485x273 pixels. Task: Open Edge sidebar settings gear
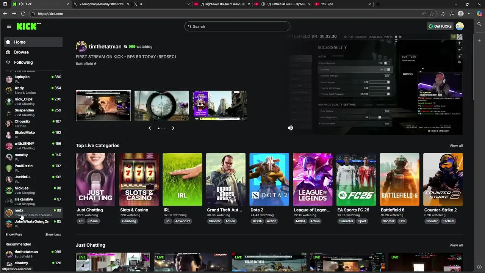tap(479, 267)
